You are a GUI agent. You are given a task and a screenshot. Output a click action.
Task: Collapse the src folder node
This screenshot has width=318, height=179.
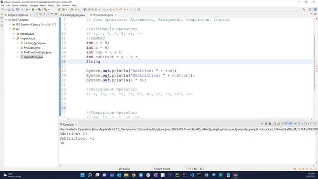10,29
